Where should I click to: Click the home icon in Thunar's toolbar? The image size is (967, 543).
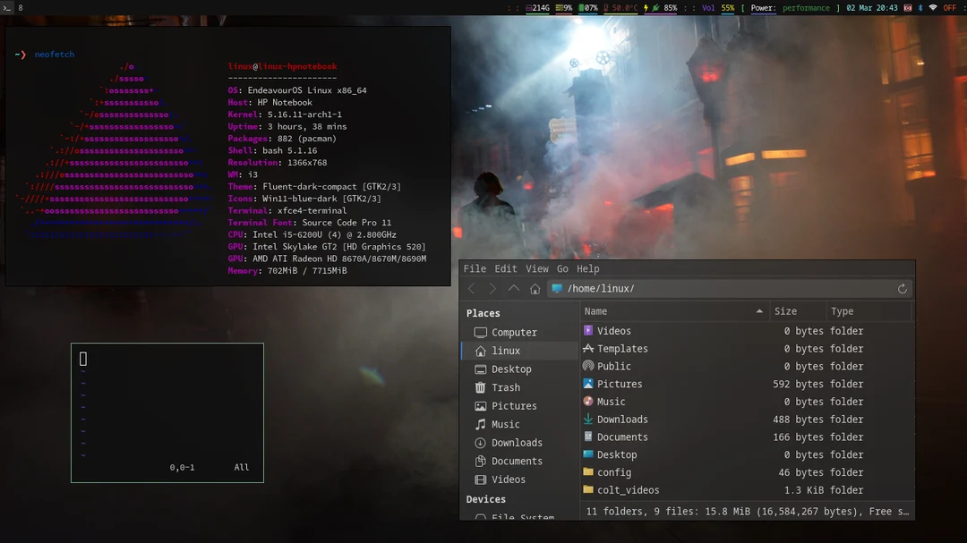[535, 288]
